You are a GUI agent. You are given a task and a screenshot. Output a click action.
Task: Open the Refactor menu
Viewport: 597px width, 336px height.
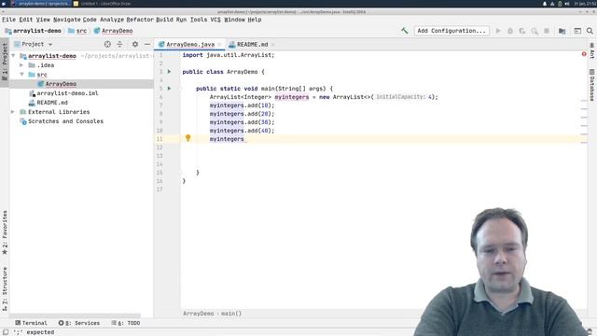pyautogui.click(x=140, y=20)
